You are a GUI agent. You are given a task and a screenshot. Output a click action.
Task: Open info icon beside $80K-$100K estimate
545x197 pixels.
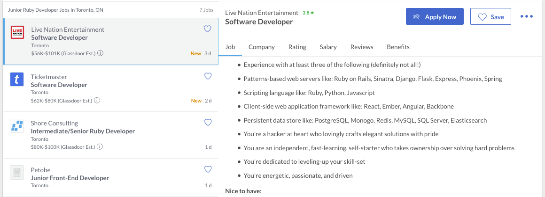coord(101,147)
